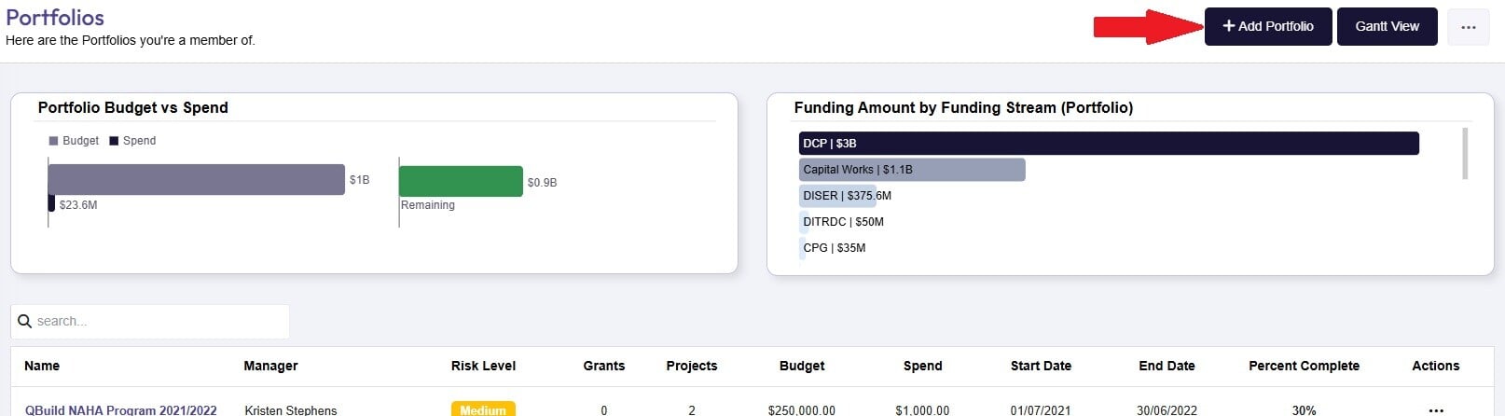Screen dimensions: 1505x416
Task: Sort table by Risk Level column
Action: pos(483,366)
